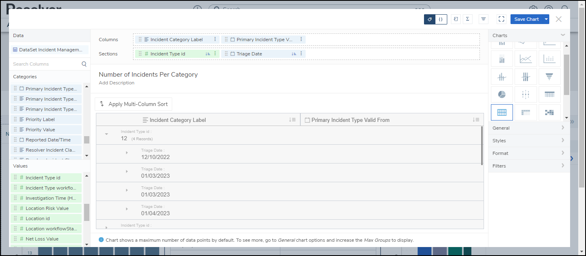Open kebab menu on Incident Category Label chip
This screenshot has width=586, height=256.
click(x=215, y=40)
